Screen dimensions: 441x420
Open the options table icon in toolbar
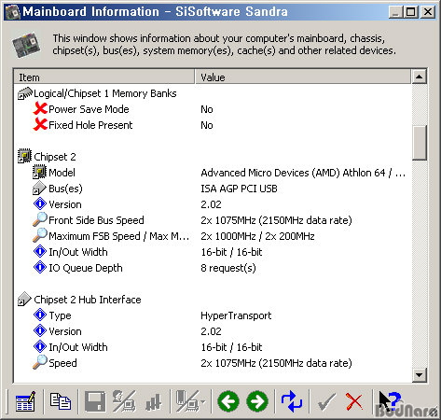pos(25,401)
